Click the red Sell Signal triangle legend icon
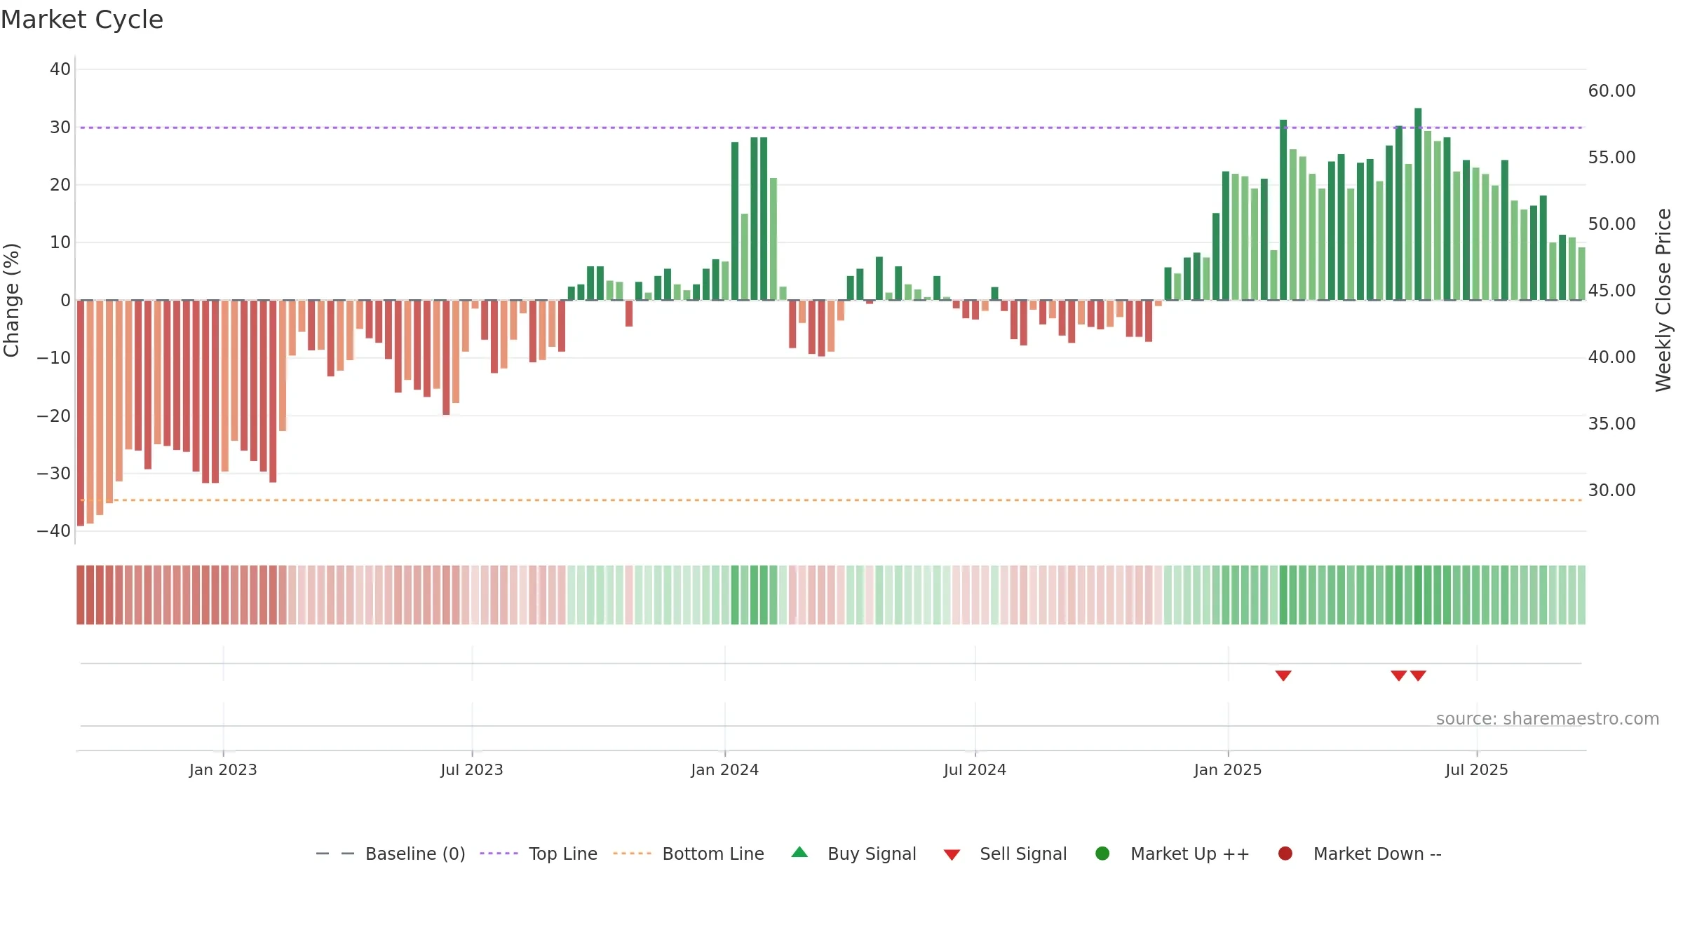1683x946 pixels. pyautogui.click(x=952, y=855)
